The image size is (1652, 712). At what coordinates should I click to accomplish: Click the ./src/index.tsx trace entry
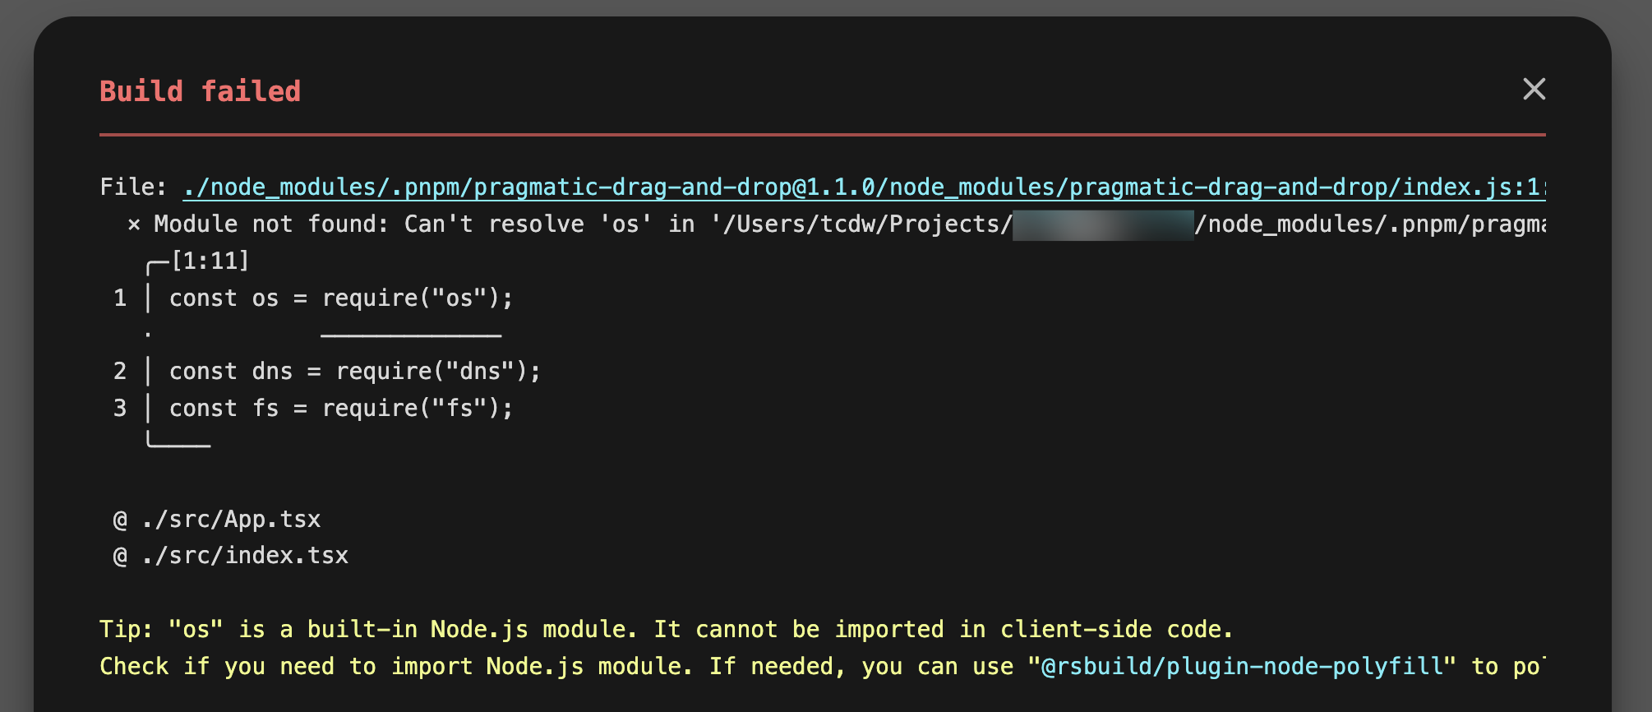tap(244, 556)
